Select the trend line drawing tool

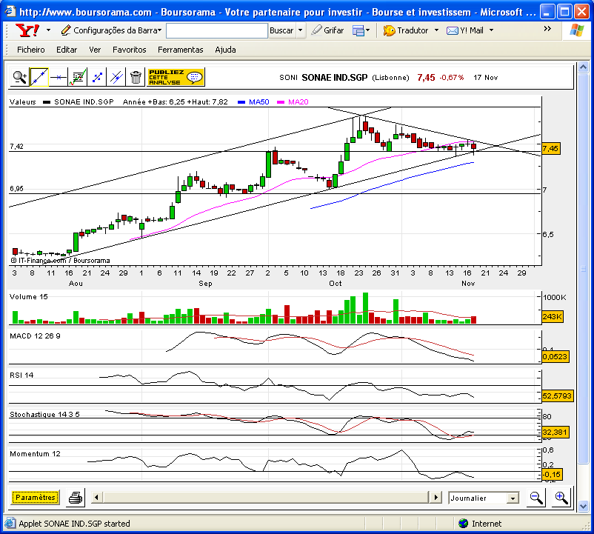[39, 77]
